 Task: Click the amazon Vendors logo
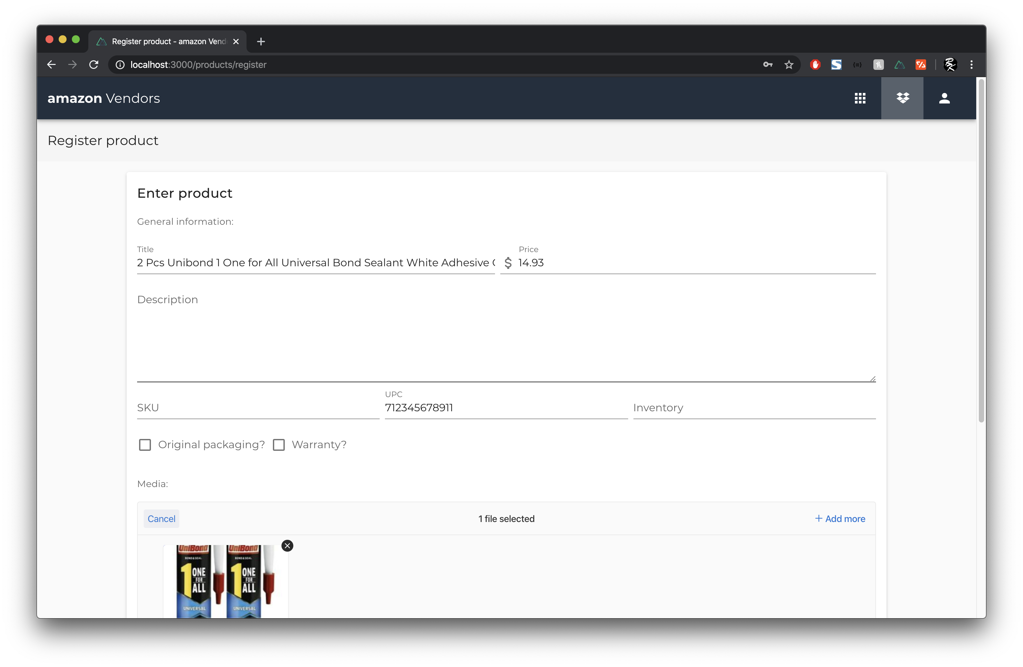103,99
